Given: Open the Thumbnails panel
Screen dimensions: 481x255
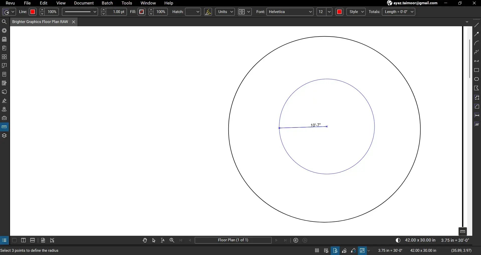Looking at the screenshot, I should tap(4, 57).
